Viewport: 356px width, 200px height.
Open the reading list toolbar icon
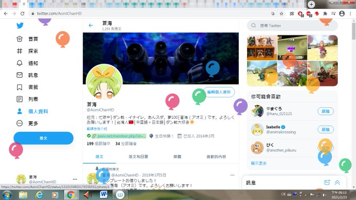click(x=333, y=14)
